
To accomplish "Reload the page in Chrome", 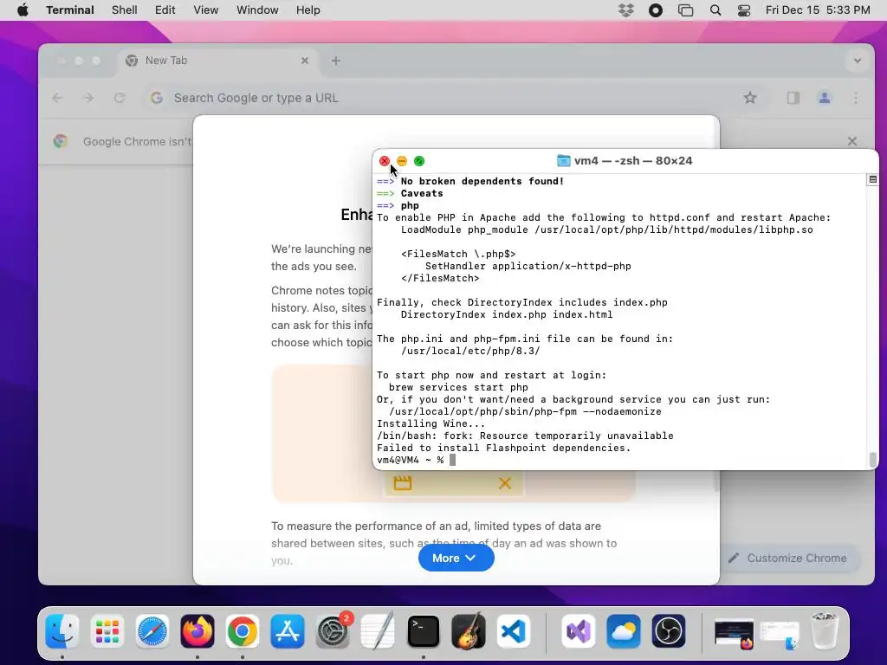I will click(120, 98).
